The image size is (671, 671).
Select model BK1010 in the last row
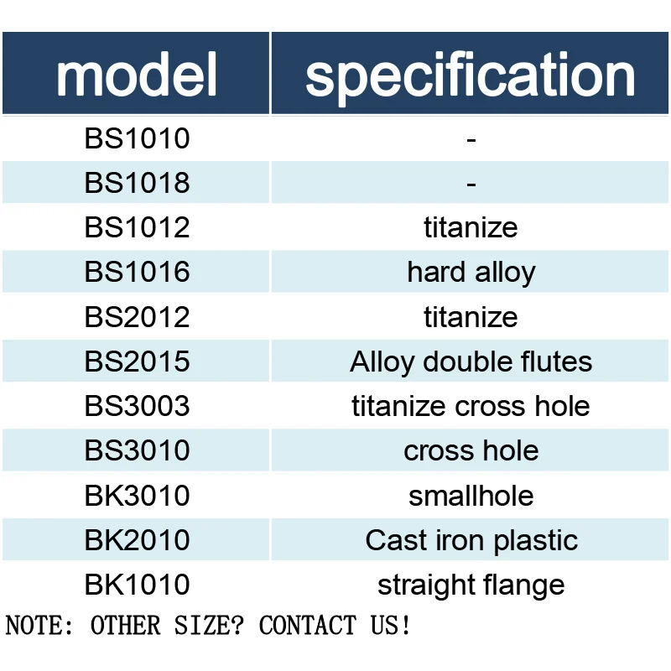click(x=137, y=585)
